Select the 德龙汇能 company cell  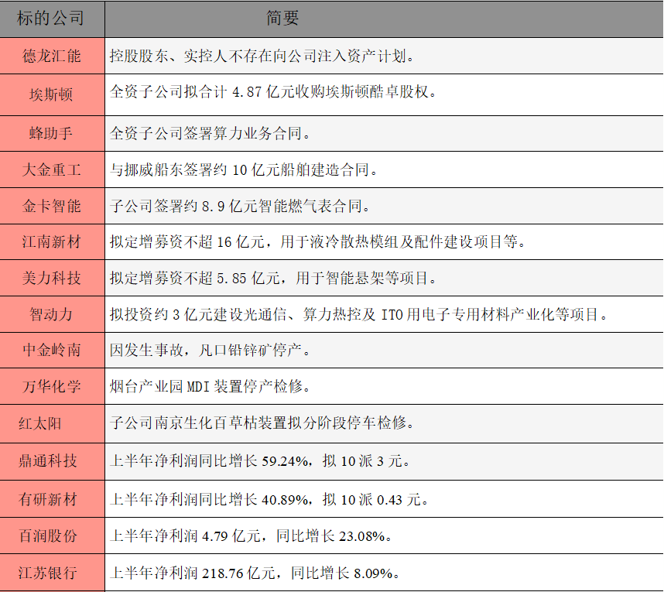pos(52,56)
